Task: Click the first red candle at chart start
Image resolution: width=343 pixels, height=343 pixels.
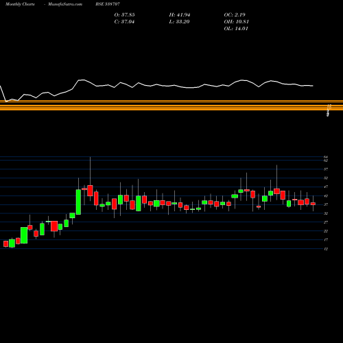Action: click(6, 244)
